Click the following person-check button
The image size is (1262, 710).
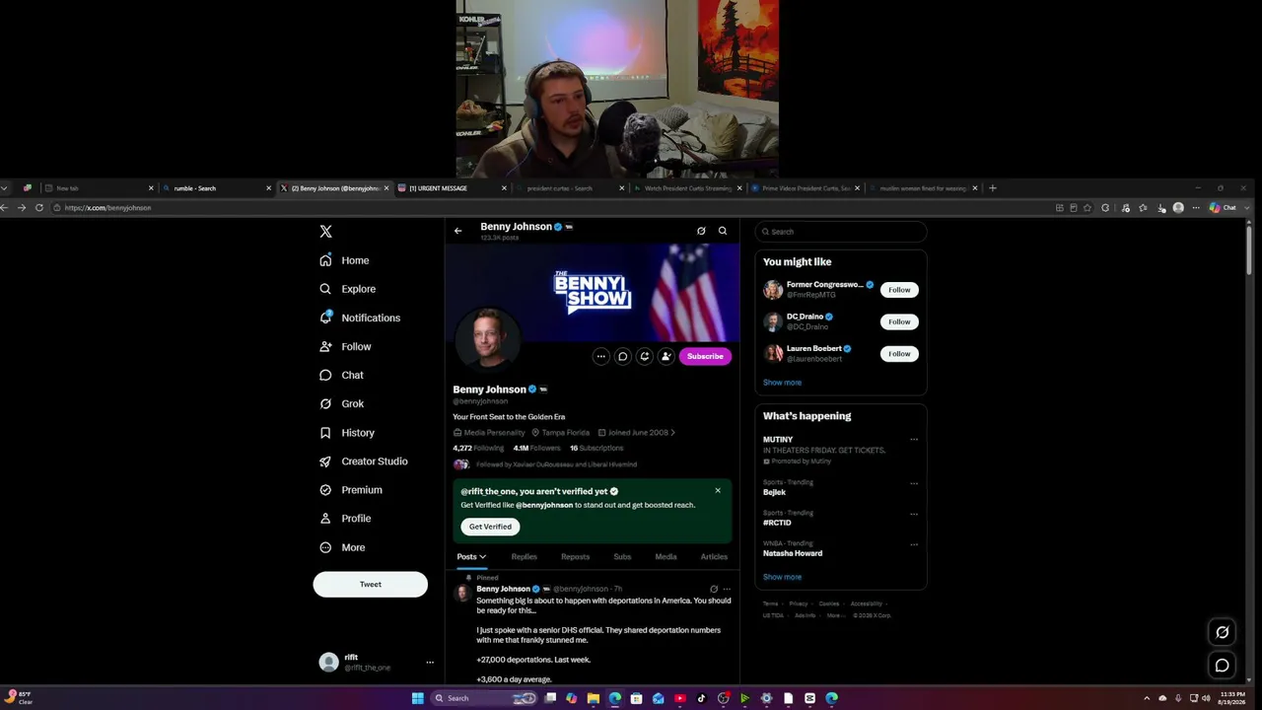click(666, 356)
